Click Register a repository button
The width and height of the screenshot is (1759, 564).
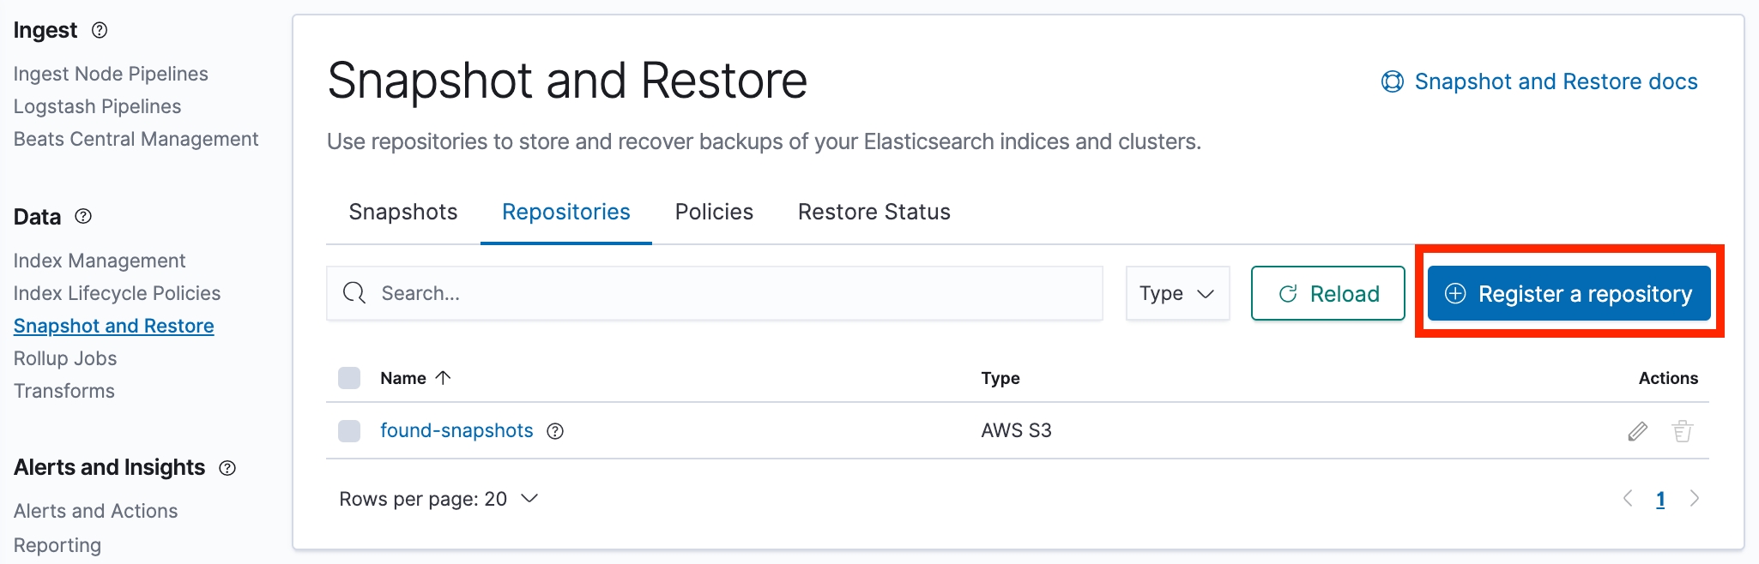coord(1569,294)
